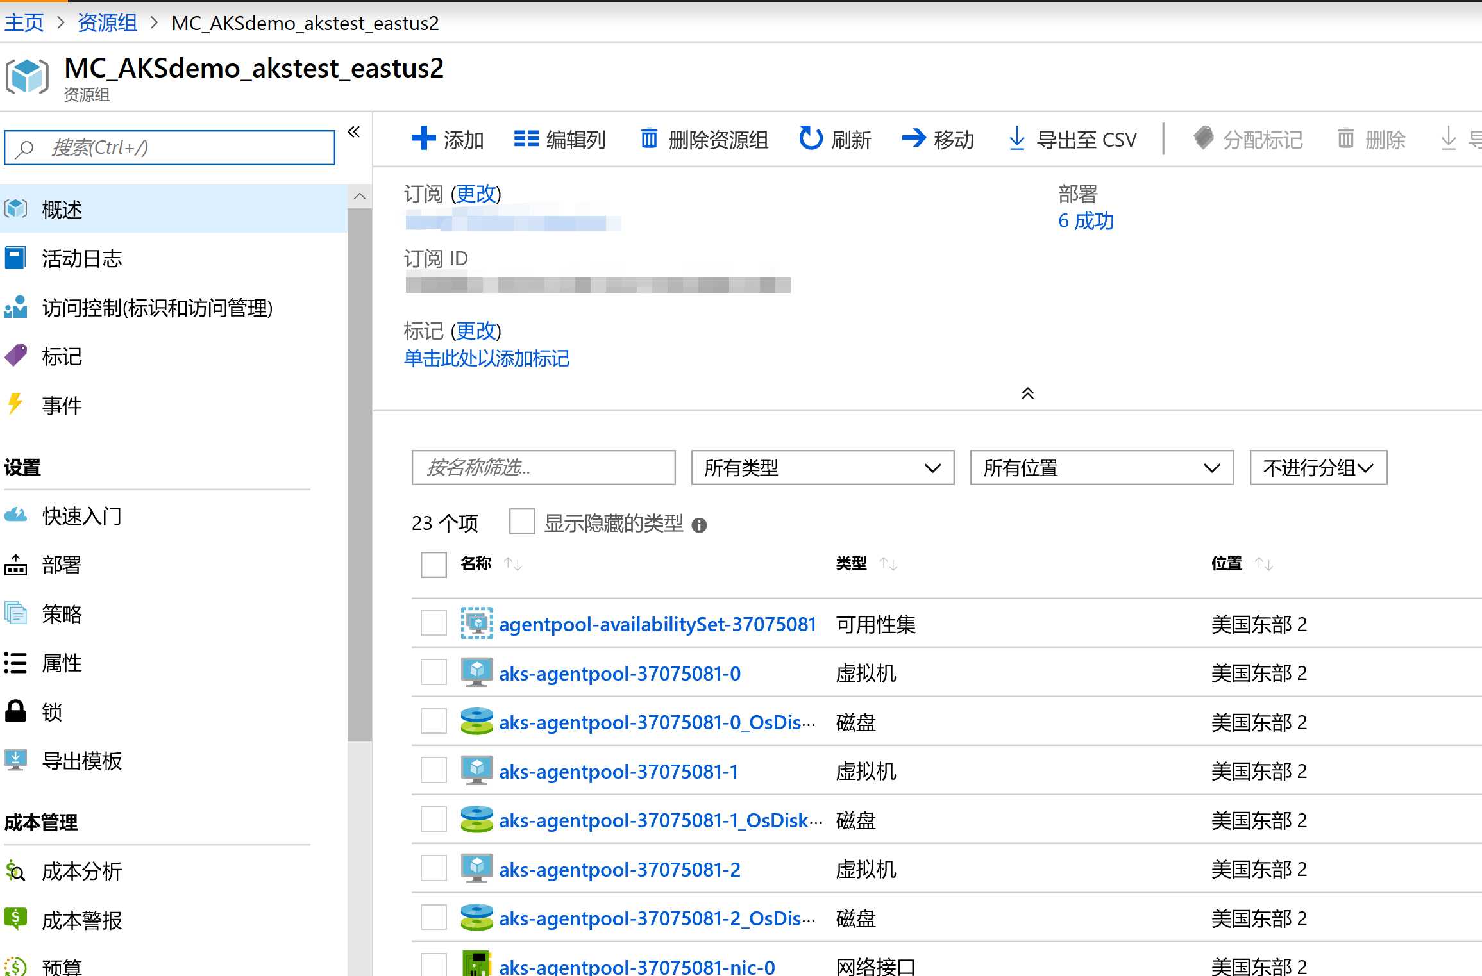Click 更改 link next to 订阅
Screen dimensions: 1482x976
[x=476, y=193]
